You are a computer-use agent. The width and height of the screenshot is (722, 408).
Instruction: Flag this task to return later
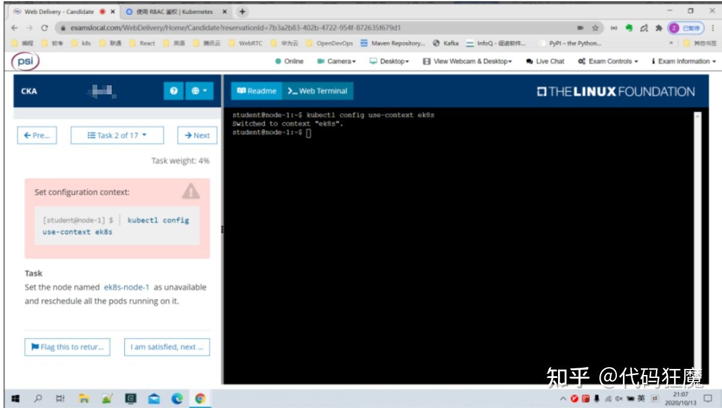[67, 347]
